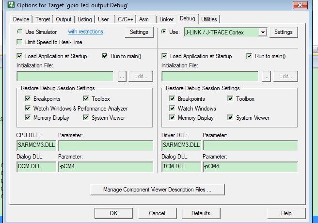
Task: Open the Utilities tab
Action: (x=209, y=19)
